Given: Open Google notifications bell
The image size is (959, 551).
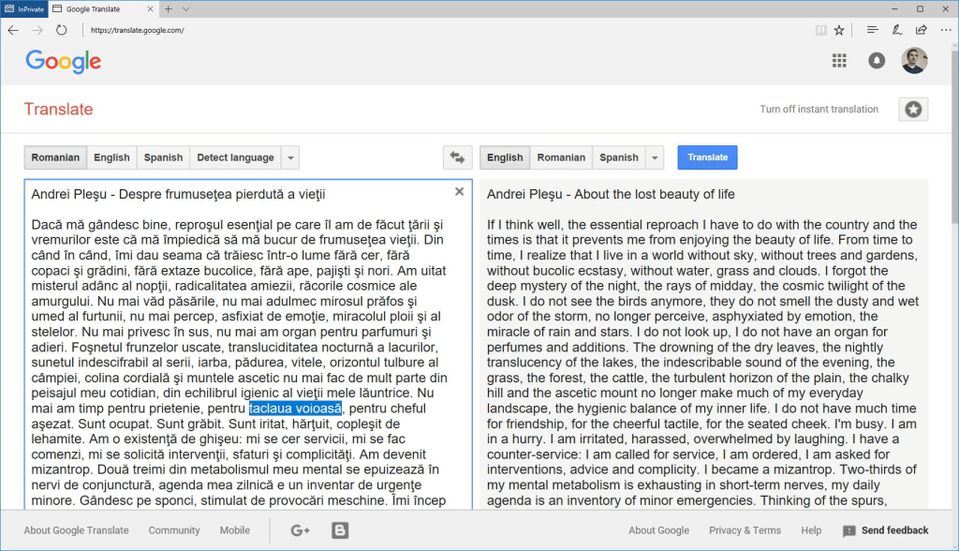Looking at the screenshot, I should pos(877,61).
